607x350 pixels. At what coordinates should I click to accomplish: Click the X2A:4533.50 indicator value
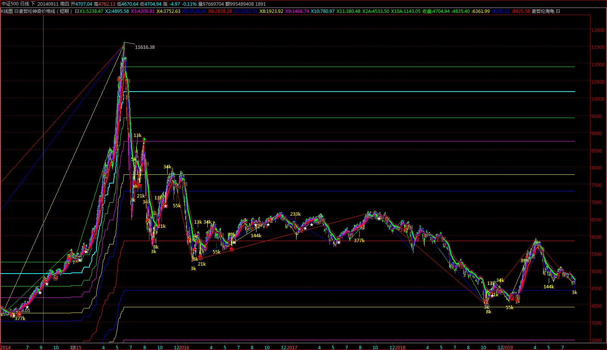click(376, 11)
